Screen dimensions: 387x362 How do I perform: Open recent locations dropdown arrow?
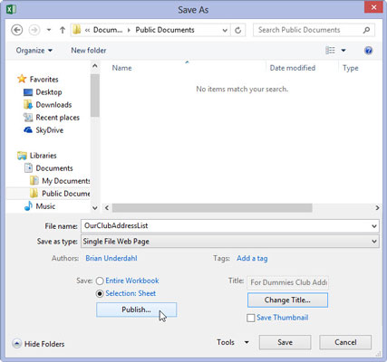pos(49,30)
